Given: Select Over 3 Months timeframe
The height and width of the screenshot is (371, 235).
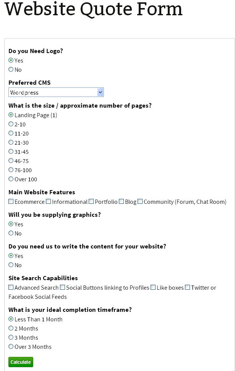Looking at the screenshot, I should tap(11, 347).
